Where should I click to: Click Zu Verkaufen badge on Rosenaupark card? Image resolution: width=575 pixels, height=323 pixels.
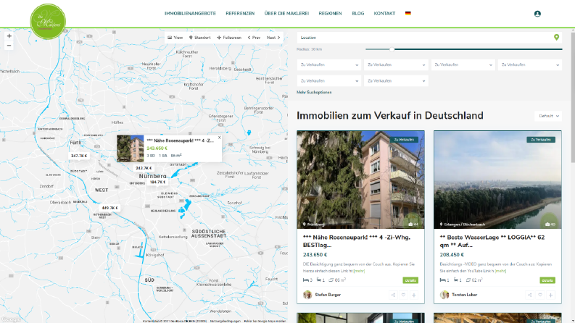404,140
